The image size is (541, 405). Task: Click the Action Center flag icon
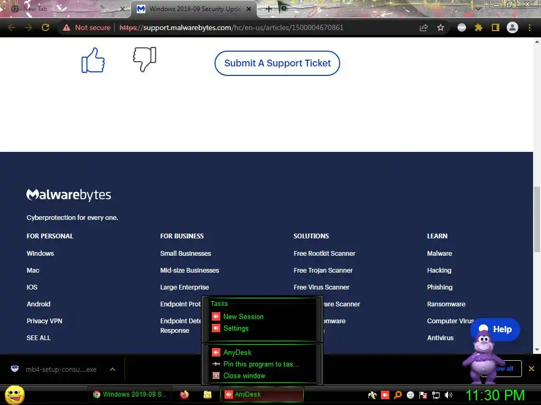click(x=423, y=395)
